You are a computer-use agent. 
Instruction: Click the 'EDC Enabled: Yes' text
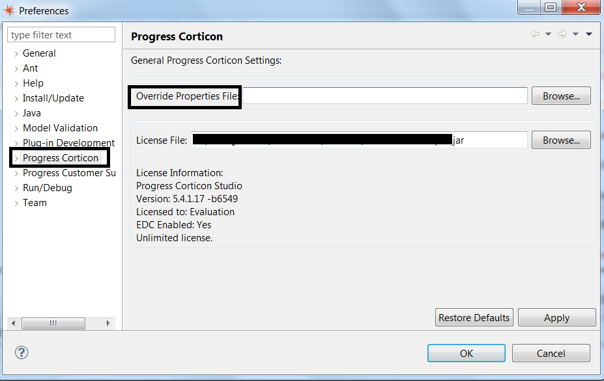point(174,225)
